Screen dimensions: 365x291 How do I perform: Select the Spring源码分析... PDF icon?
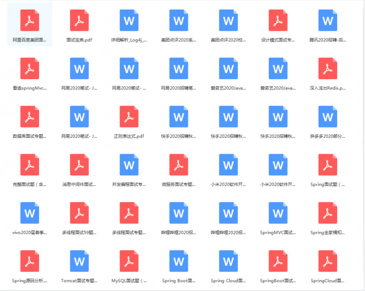point(29,261)
